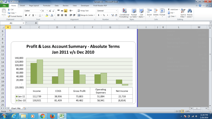
Task: Click the Copy button
Action: click(12, 13)
